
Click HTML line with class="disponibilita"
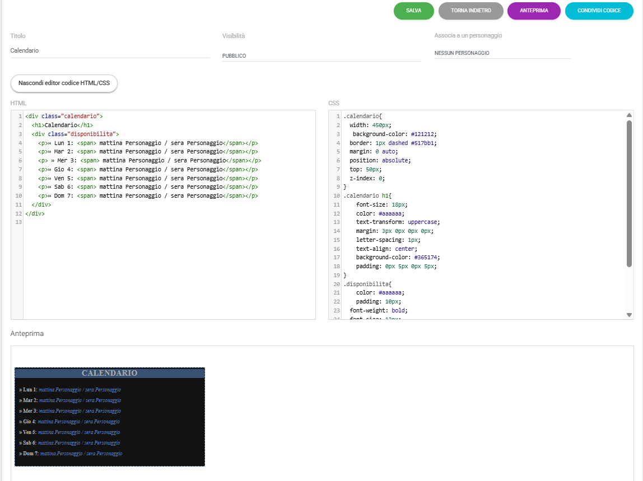click(x=76, y=134)
